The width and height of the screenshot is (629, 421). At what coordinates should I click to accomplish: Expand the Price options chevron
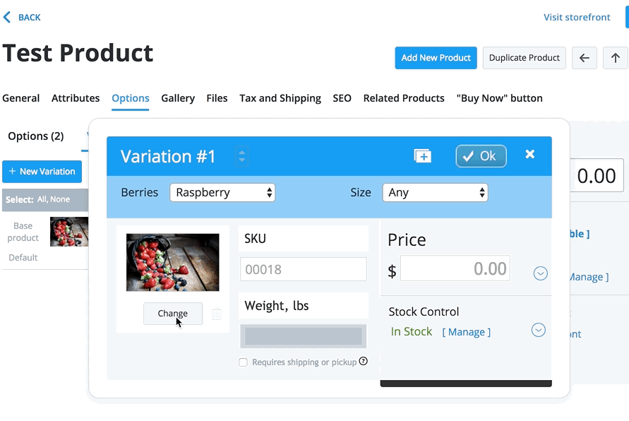click(541, 273)
